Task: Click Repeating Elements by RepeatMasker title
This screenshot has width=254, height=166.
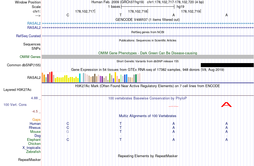Action: pos(148,156)
